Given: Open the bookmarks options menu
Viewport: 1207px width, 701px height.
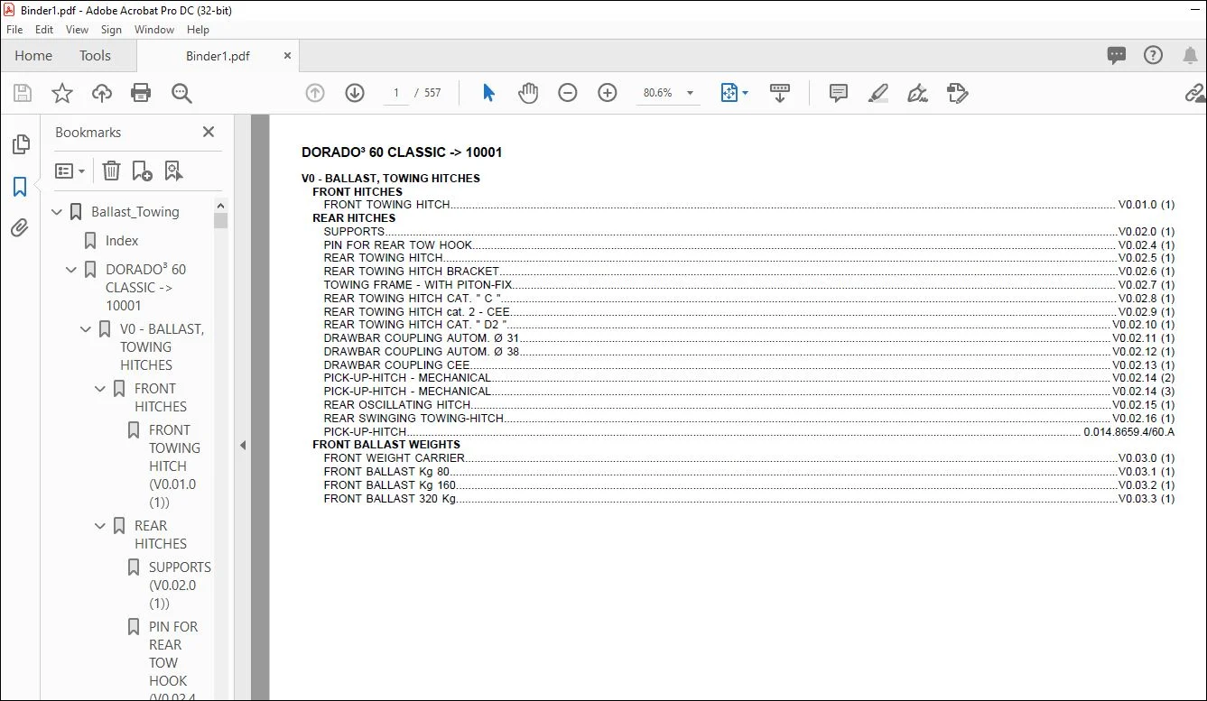Looking at the screenshot, I should (x=70, y=171).
